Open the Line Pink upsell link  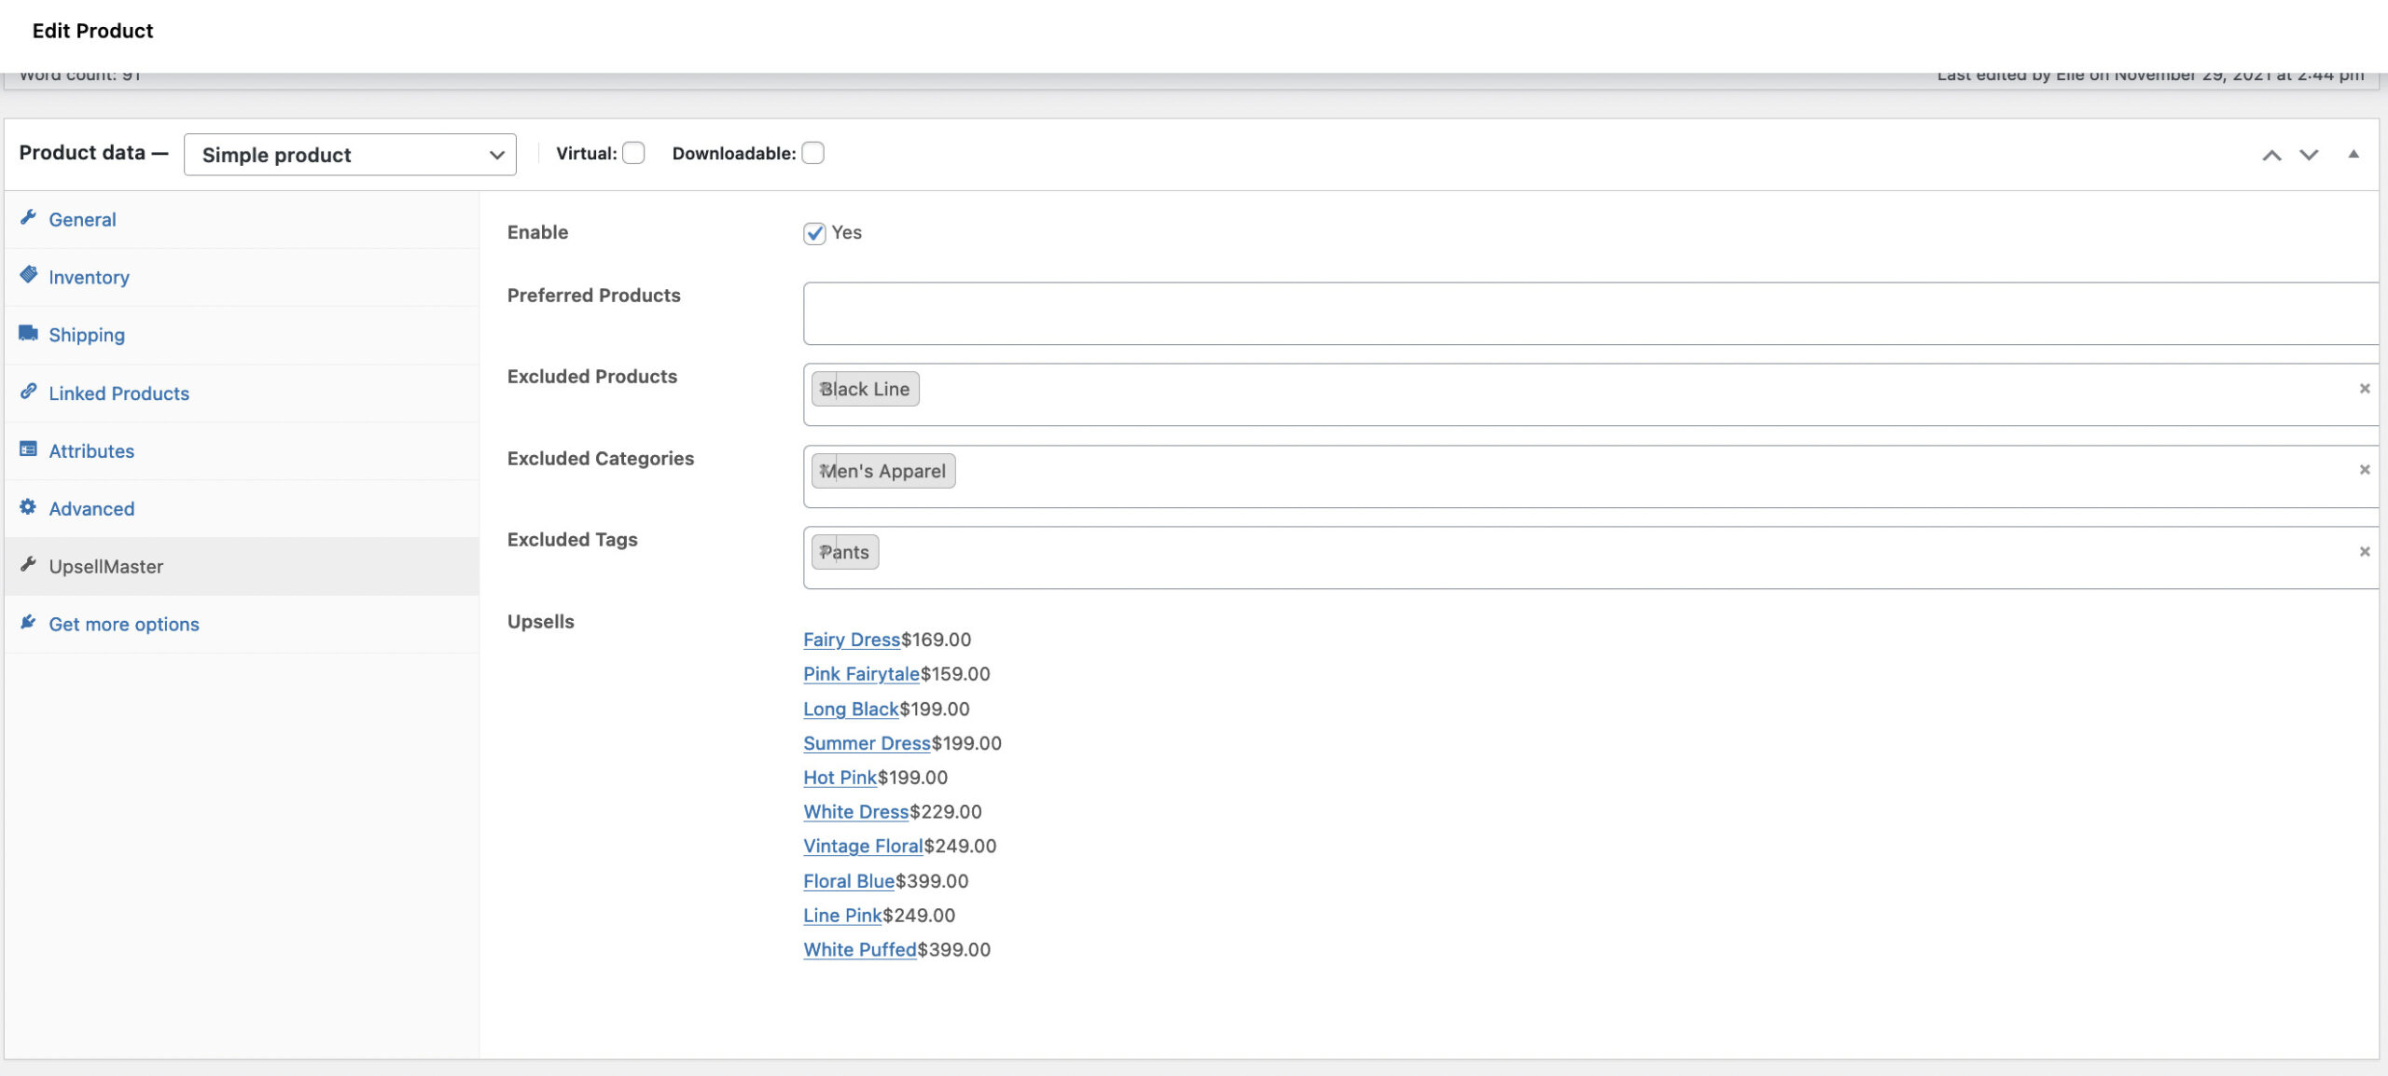click(842, 916)
